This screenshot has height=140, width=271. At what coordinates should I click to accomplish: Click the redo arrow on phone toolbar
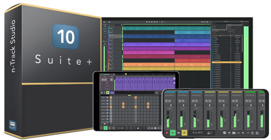pos(248,133)
